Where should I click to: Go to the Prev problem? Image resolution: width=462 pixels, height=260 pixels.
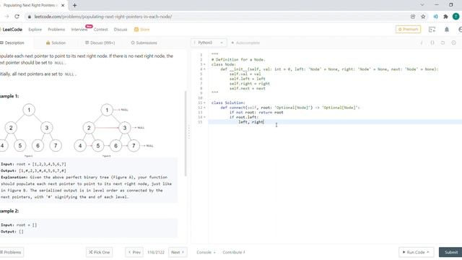click(x=134, y=252)
